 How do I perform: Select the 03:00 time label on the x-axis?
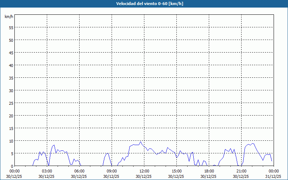[x=47, y=171]
